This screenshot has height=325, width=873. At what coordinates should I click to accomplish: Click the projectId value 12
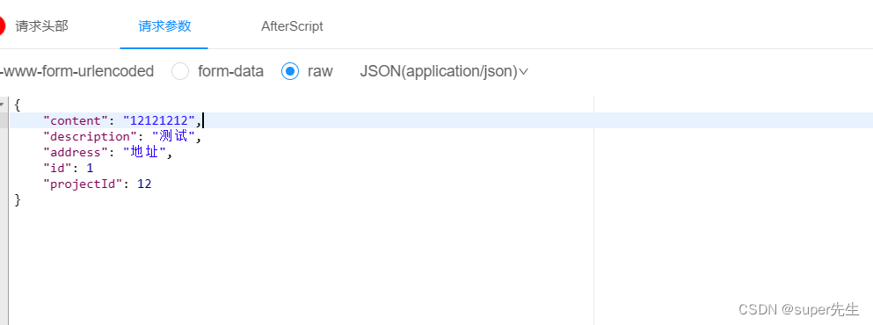pyautogui.click(x=144, y=184)
